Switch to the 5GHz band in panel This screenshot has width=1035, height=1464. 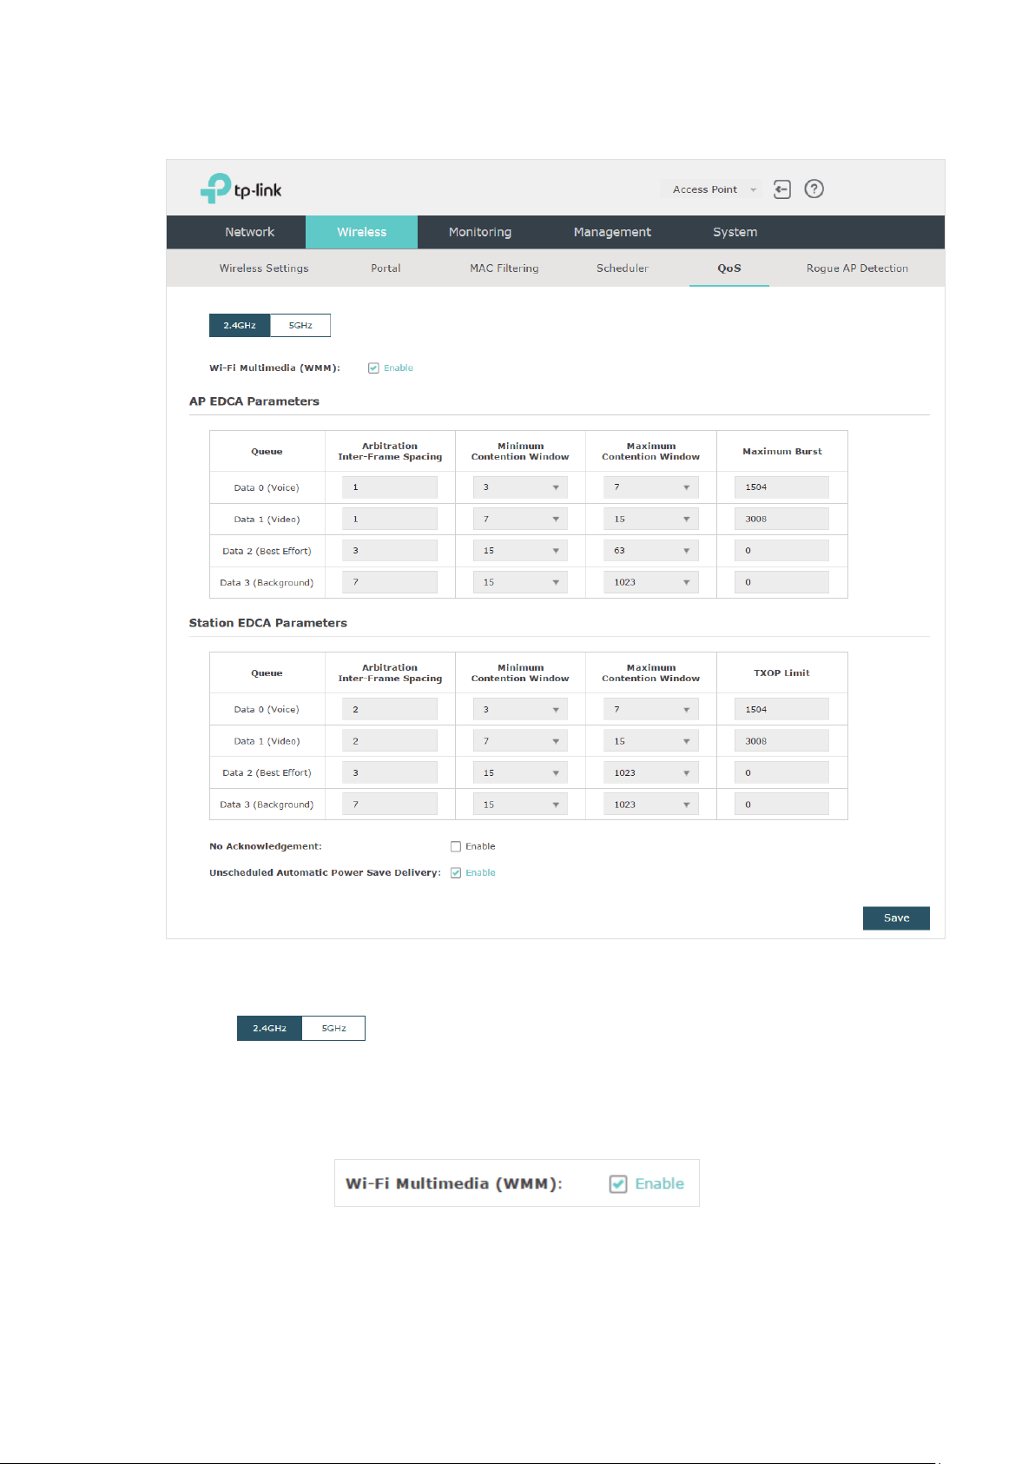(x=300, y=325)
